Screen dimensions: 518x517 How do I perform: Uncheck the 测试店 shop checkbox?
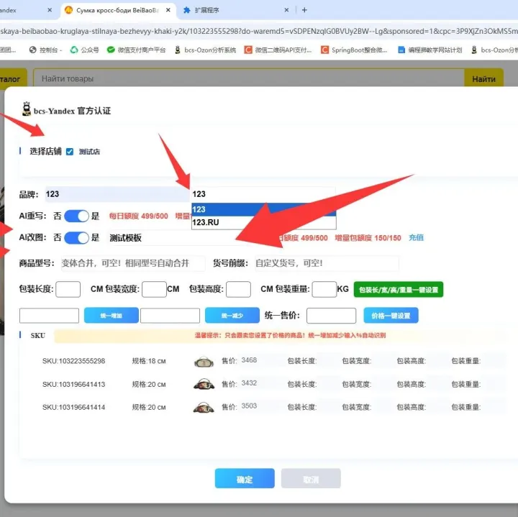pos(69,152)
